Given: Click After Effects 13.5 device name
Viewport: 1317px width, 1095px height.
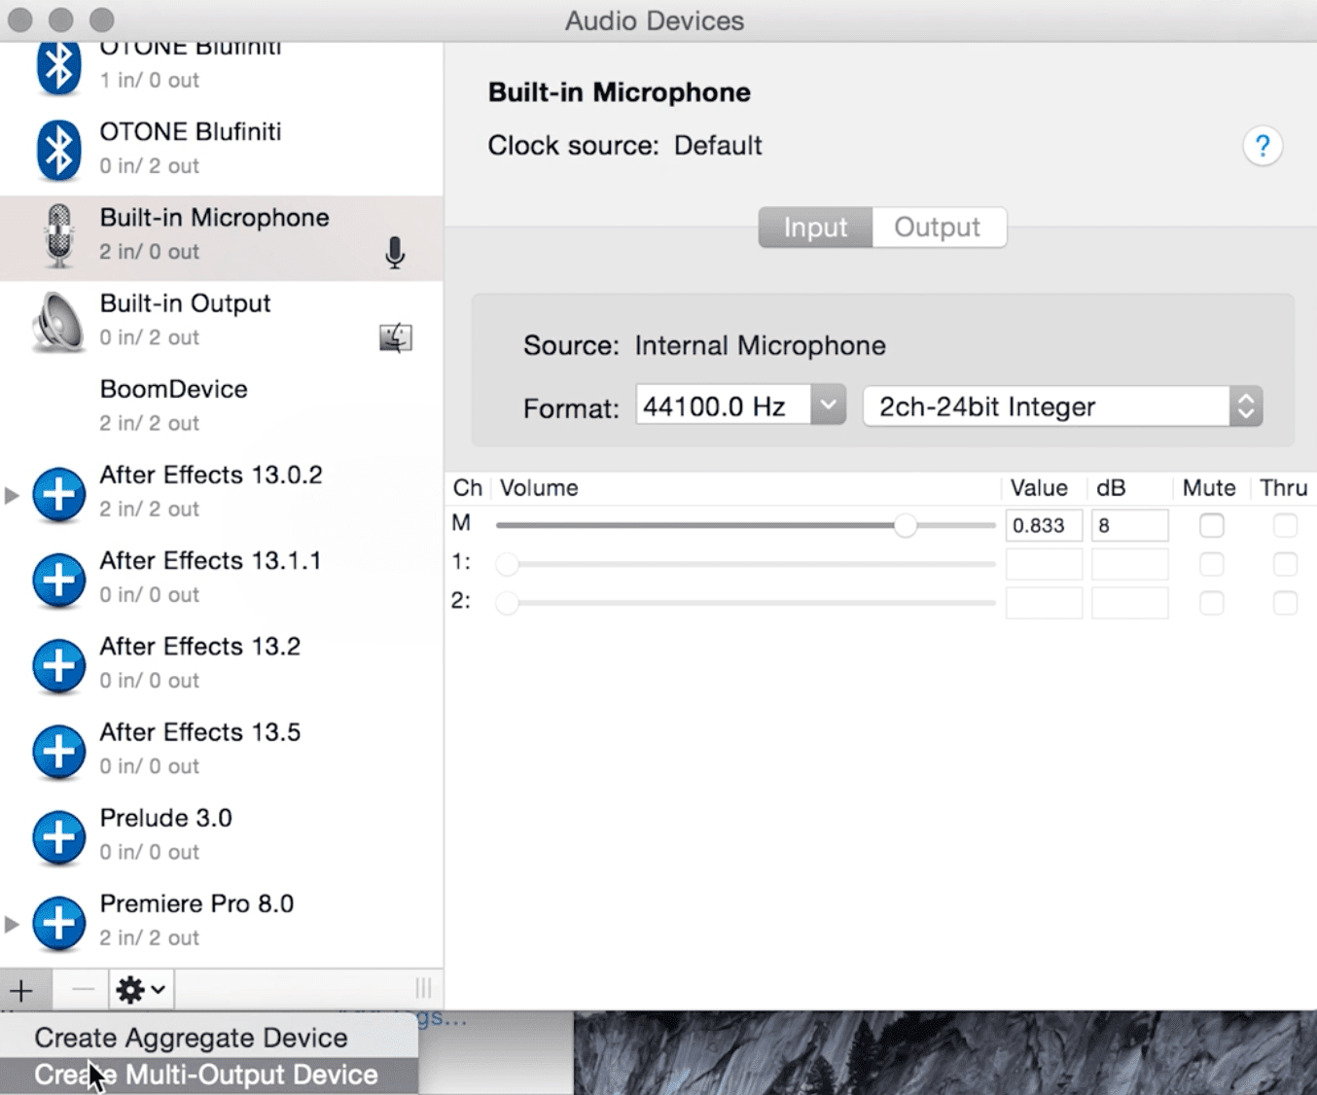Looking at the screenshot, I should point(200,732).
